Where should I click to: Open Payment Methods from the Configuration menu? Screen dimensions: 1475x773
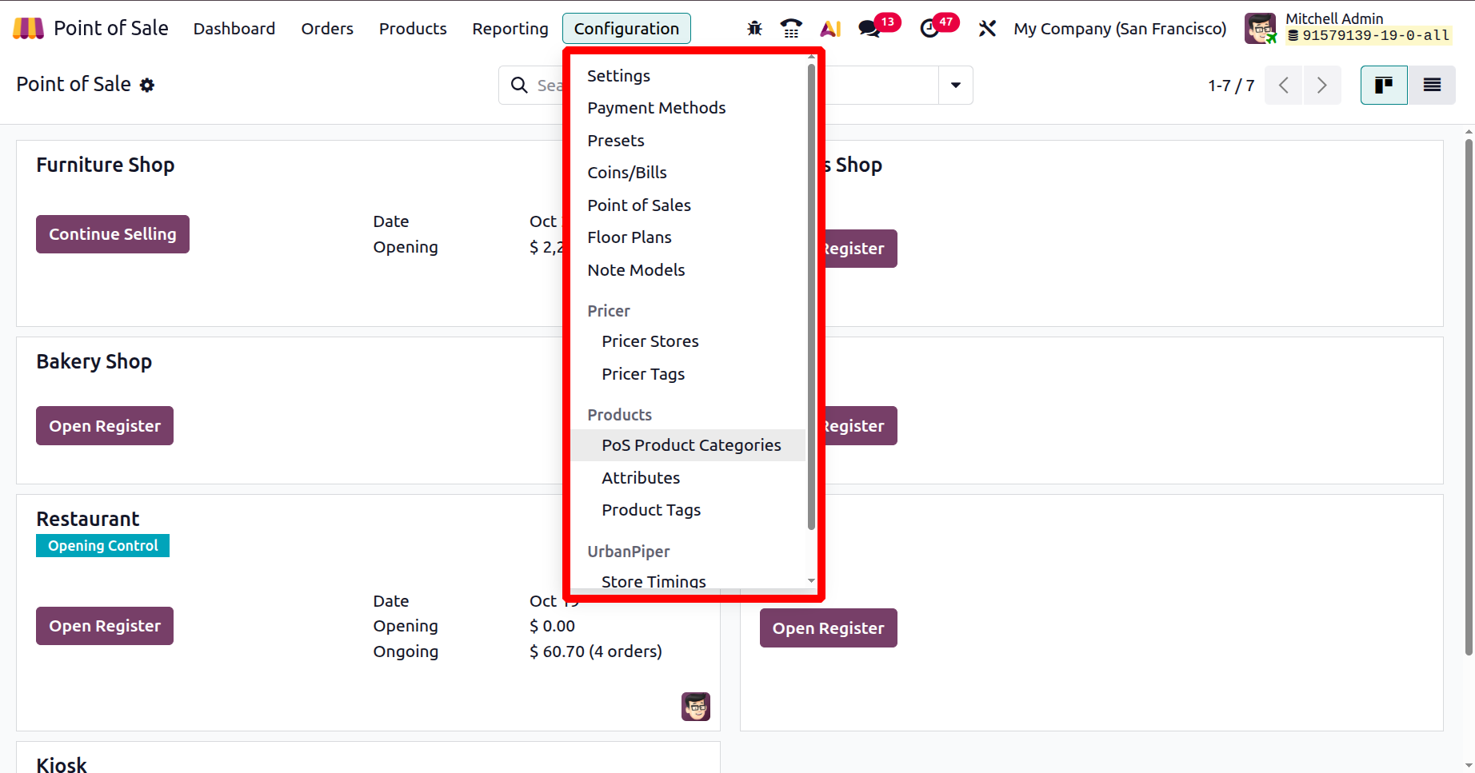(656, 108)
